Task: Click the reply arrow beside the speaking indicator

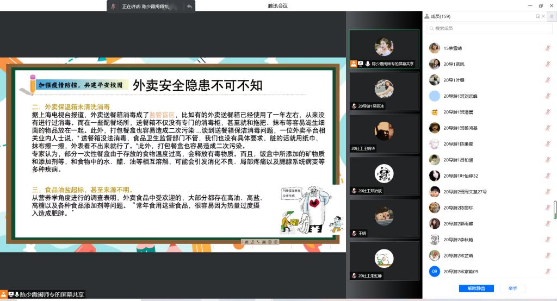Action: tap(189, 7)
